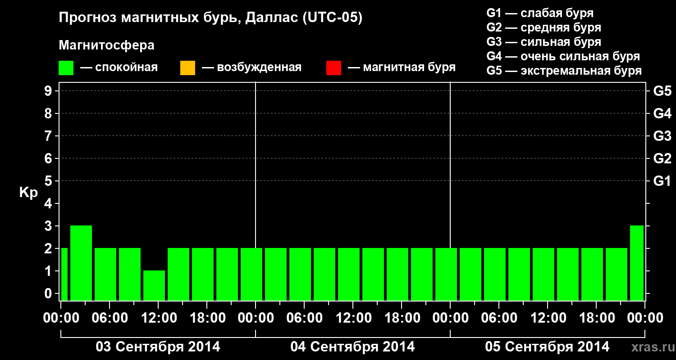Click the narrow first bar at 00:00 on 03 Сентября
This screenshot has width=676, height=360.
pyautogui.click(x=64, y=274)
